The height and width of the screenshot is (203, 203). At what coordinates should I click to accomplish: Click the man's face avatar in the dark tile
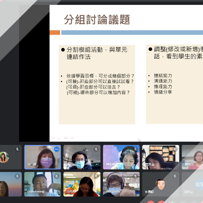[x=161, y=184]
